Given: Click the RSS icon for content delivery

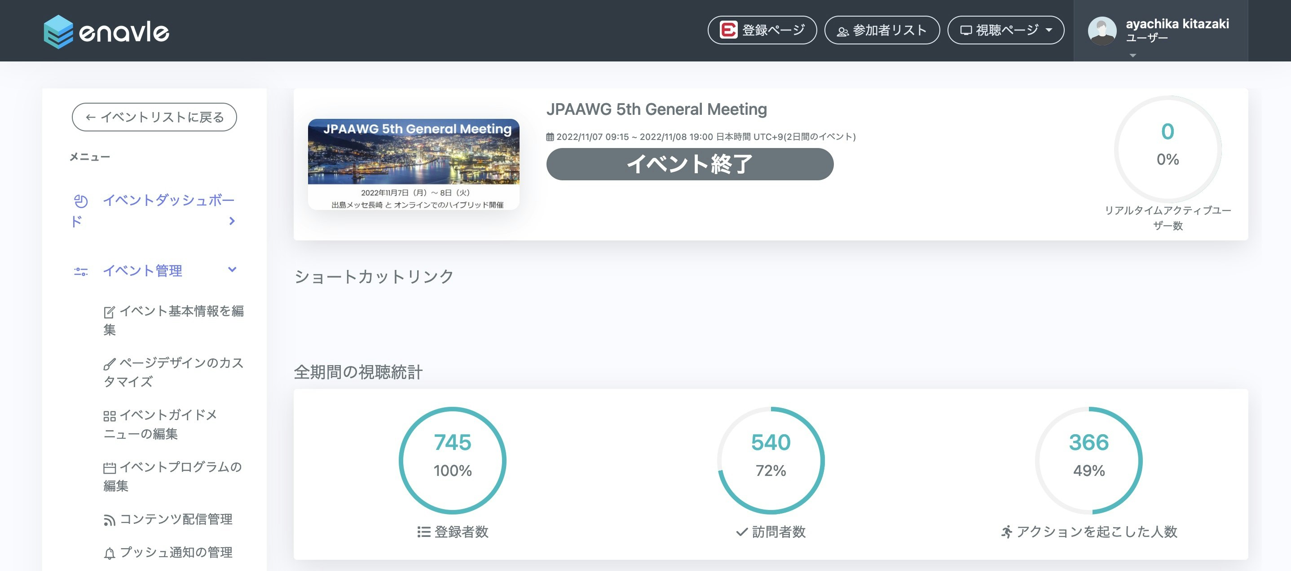Looking at the screenshot, I should [x=109, y=520].
